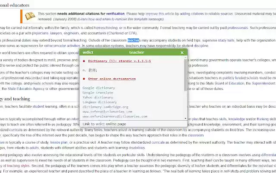The height and width of the screenshot is (173, 276).
Task: Click the highlighted word teacher in the article
Action: [133, 40]
